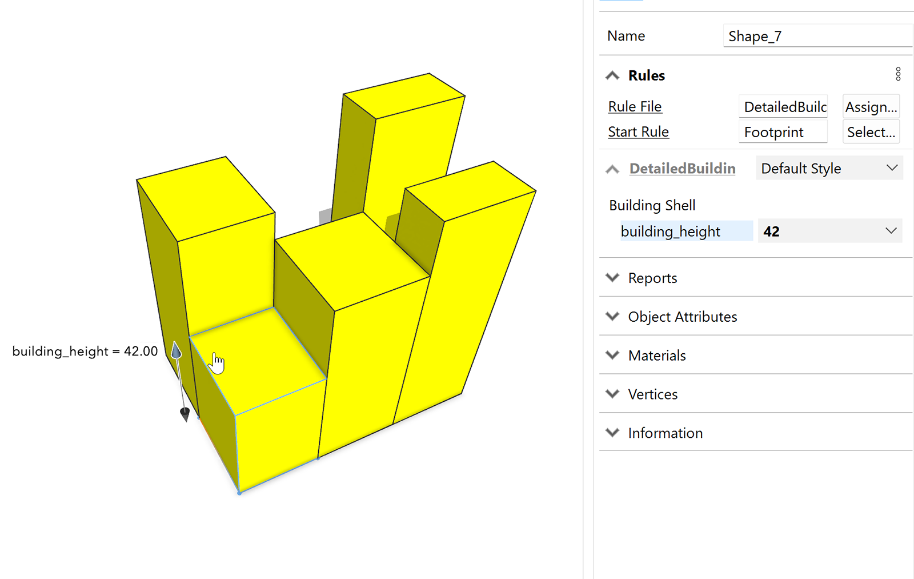Image resolution: width=914 pixels, height=579 pixels.
Task: Click the Name field containing Shape_7
Action: tap(817, 36)
